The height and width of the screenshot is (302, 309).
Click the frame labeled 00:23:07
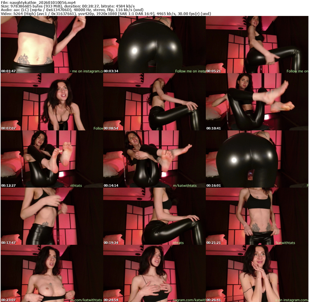[x=52, y=273]
